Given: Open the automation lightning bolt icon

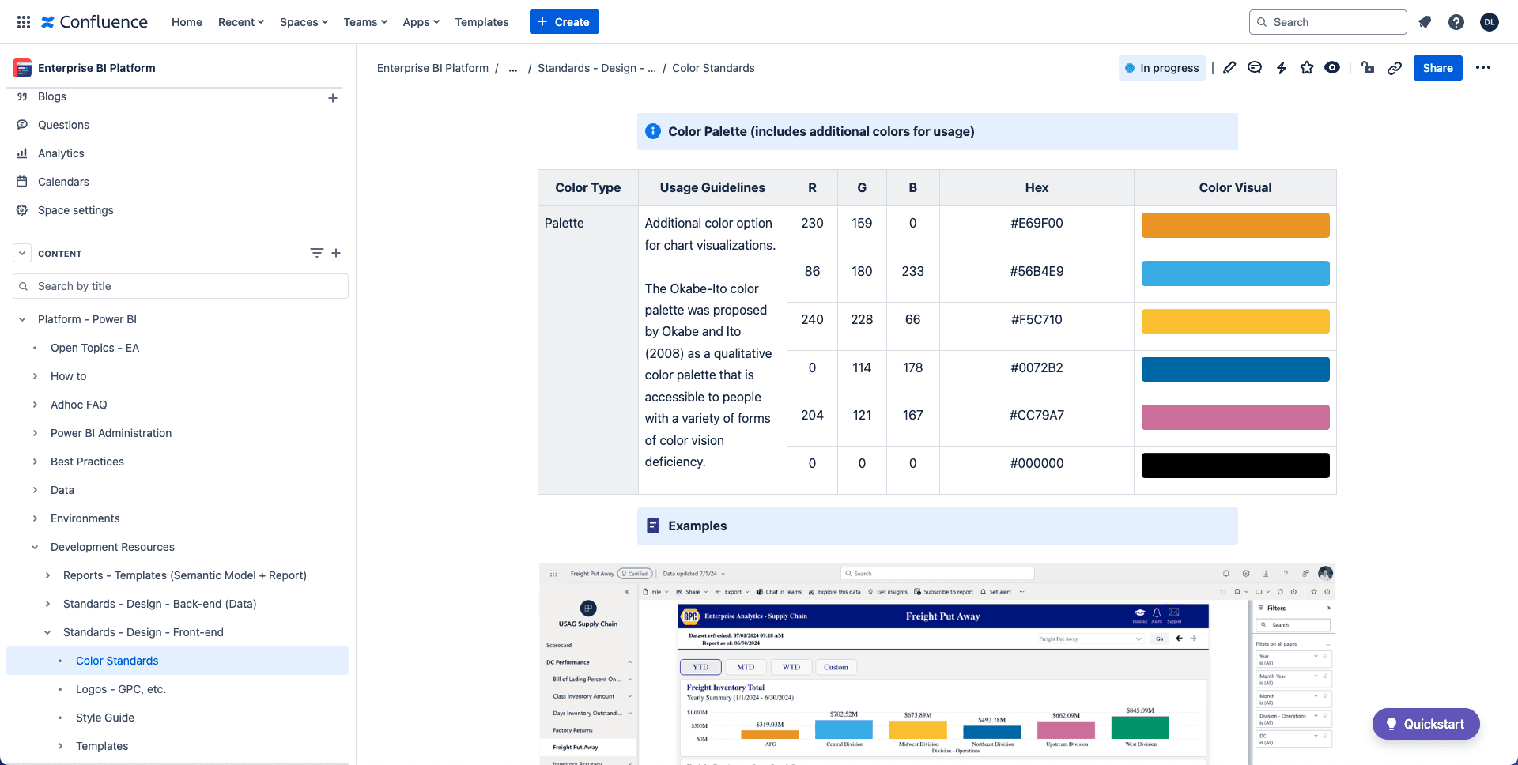Looking at the screenshot, I should [1282, 68].
